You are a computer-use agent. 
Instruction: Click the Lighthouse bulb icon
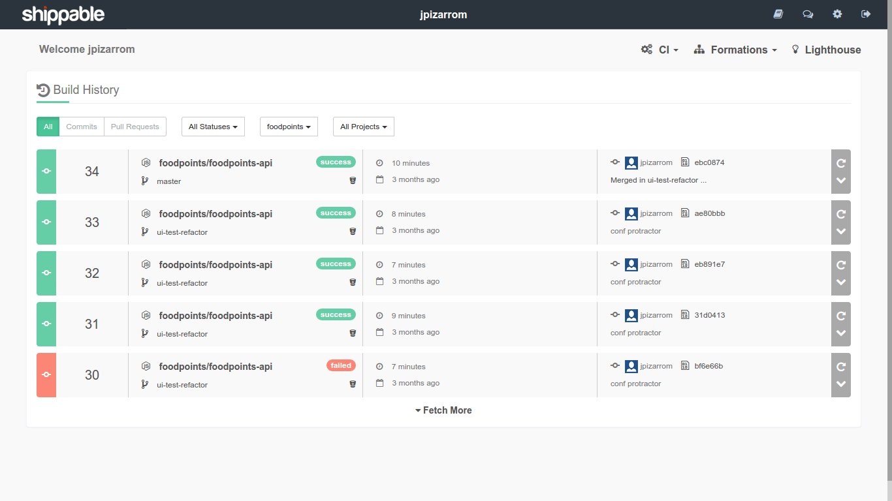point(795,49)
